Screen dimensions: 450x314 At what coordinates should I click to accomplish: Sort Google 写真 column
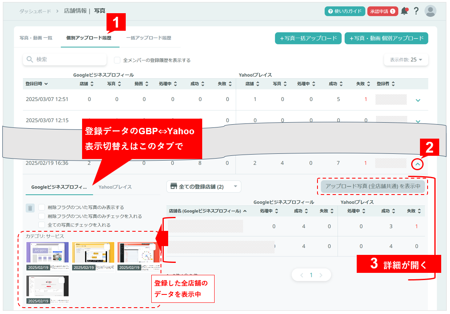coord(119,83)
